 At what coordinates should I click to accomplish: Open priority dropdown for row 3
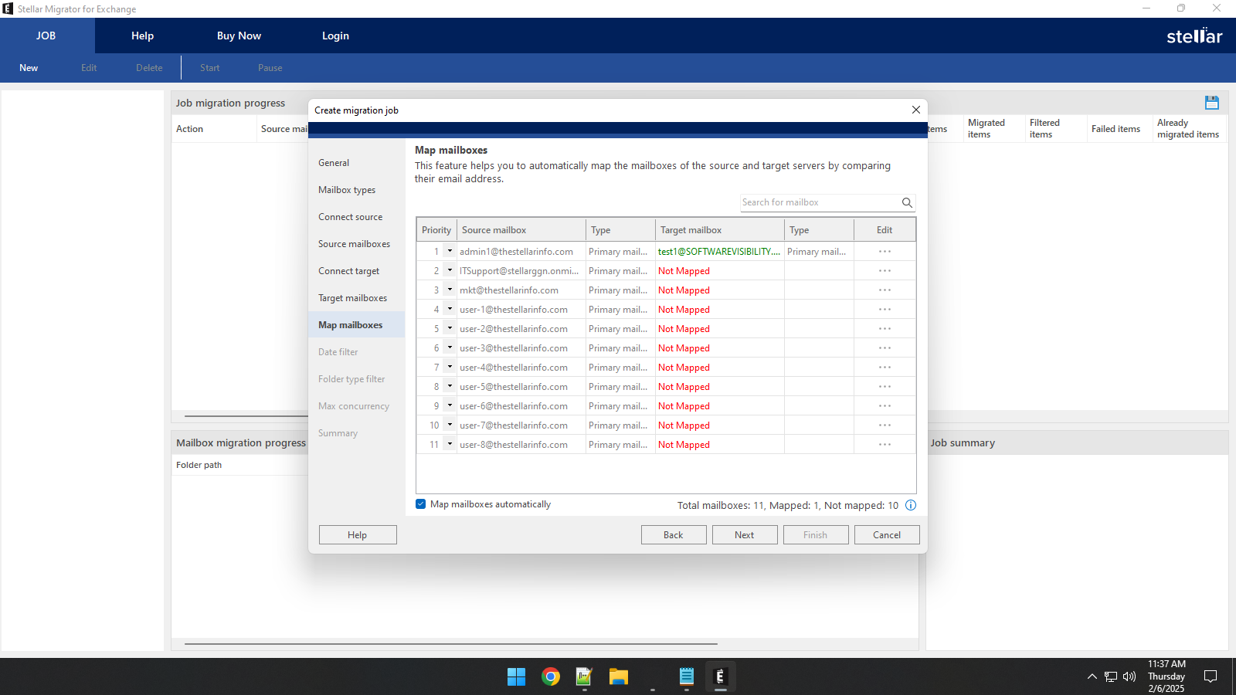click(450, 290)
